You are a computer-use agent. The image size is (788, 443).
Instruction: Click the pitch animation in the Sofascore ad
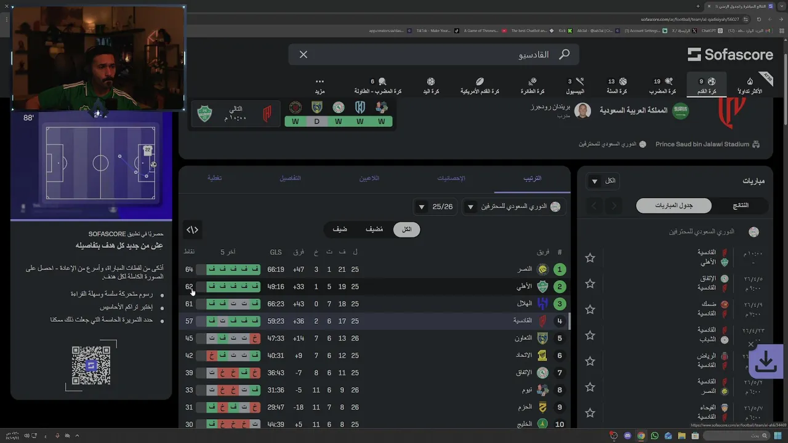tap(100, 163)
